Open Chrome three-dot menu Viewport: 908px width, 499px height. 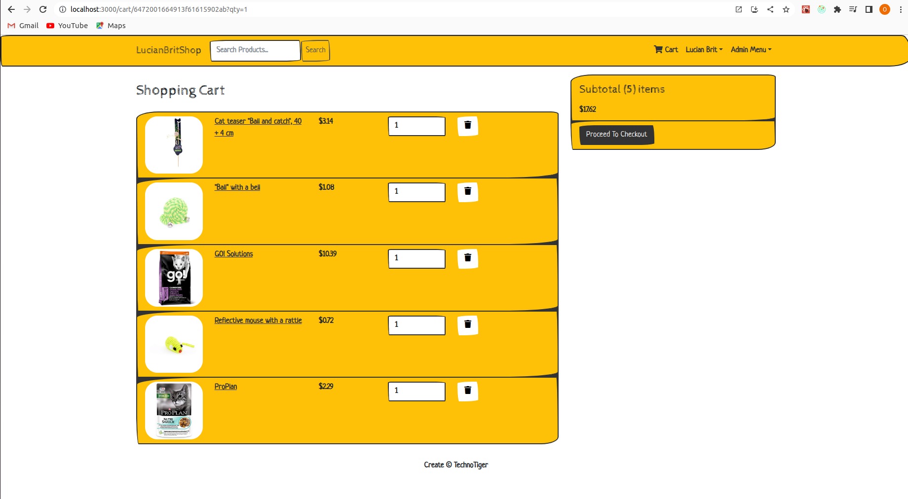pos(901,9)
